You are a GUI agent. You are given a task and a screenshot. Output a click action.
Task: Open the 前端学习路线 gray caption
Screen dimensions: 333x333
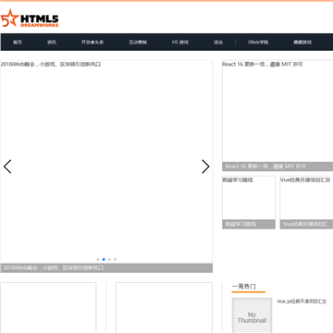(x=249, y=224)
